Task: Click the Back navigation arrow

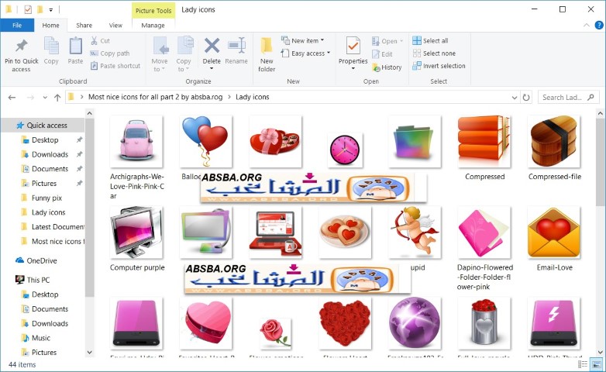Action: coord(12,98)
